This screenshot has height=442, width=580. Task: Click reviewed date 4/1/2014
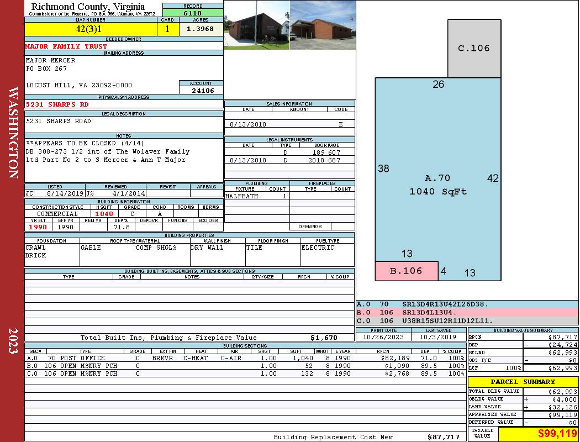click(128, 193)
